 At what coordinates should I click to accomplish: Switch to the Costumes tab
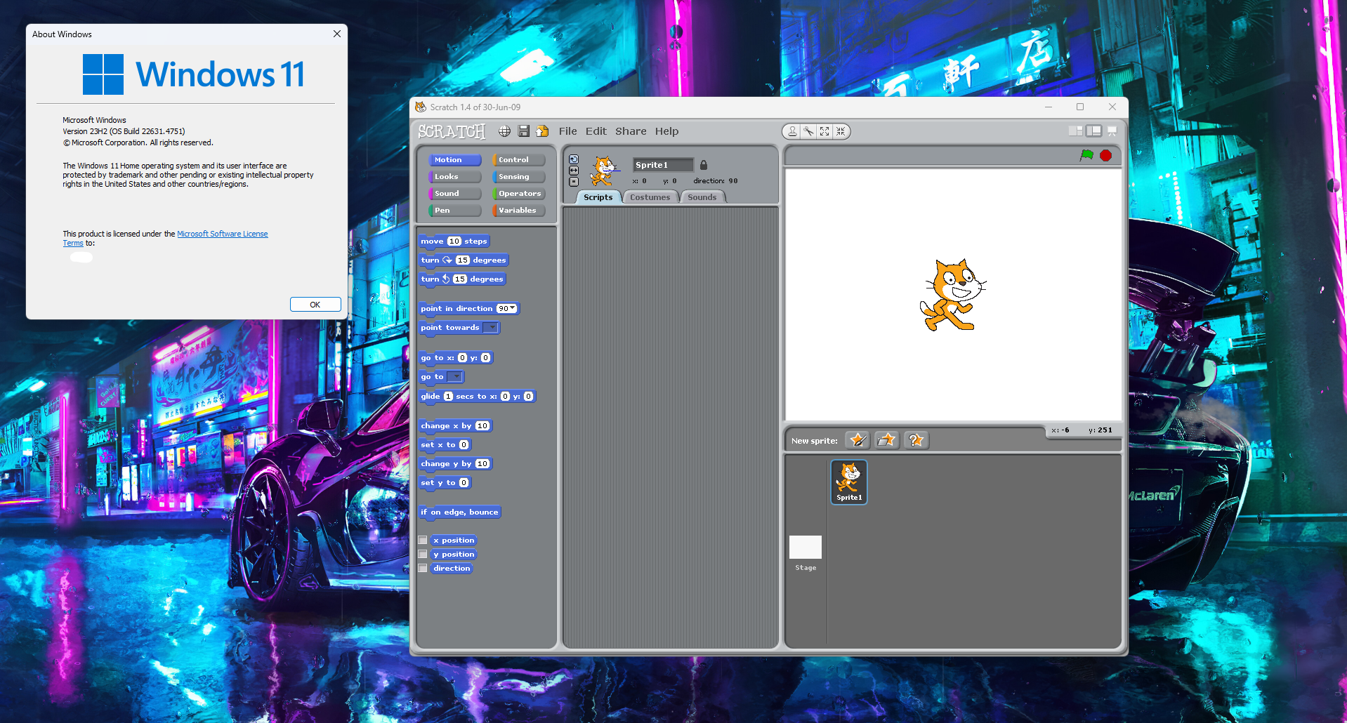tap(650, 197)
